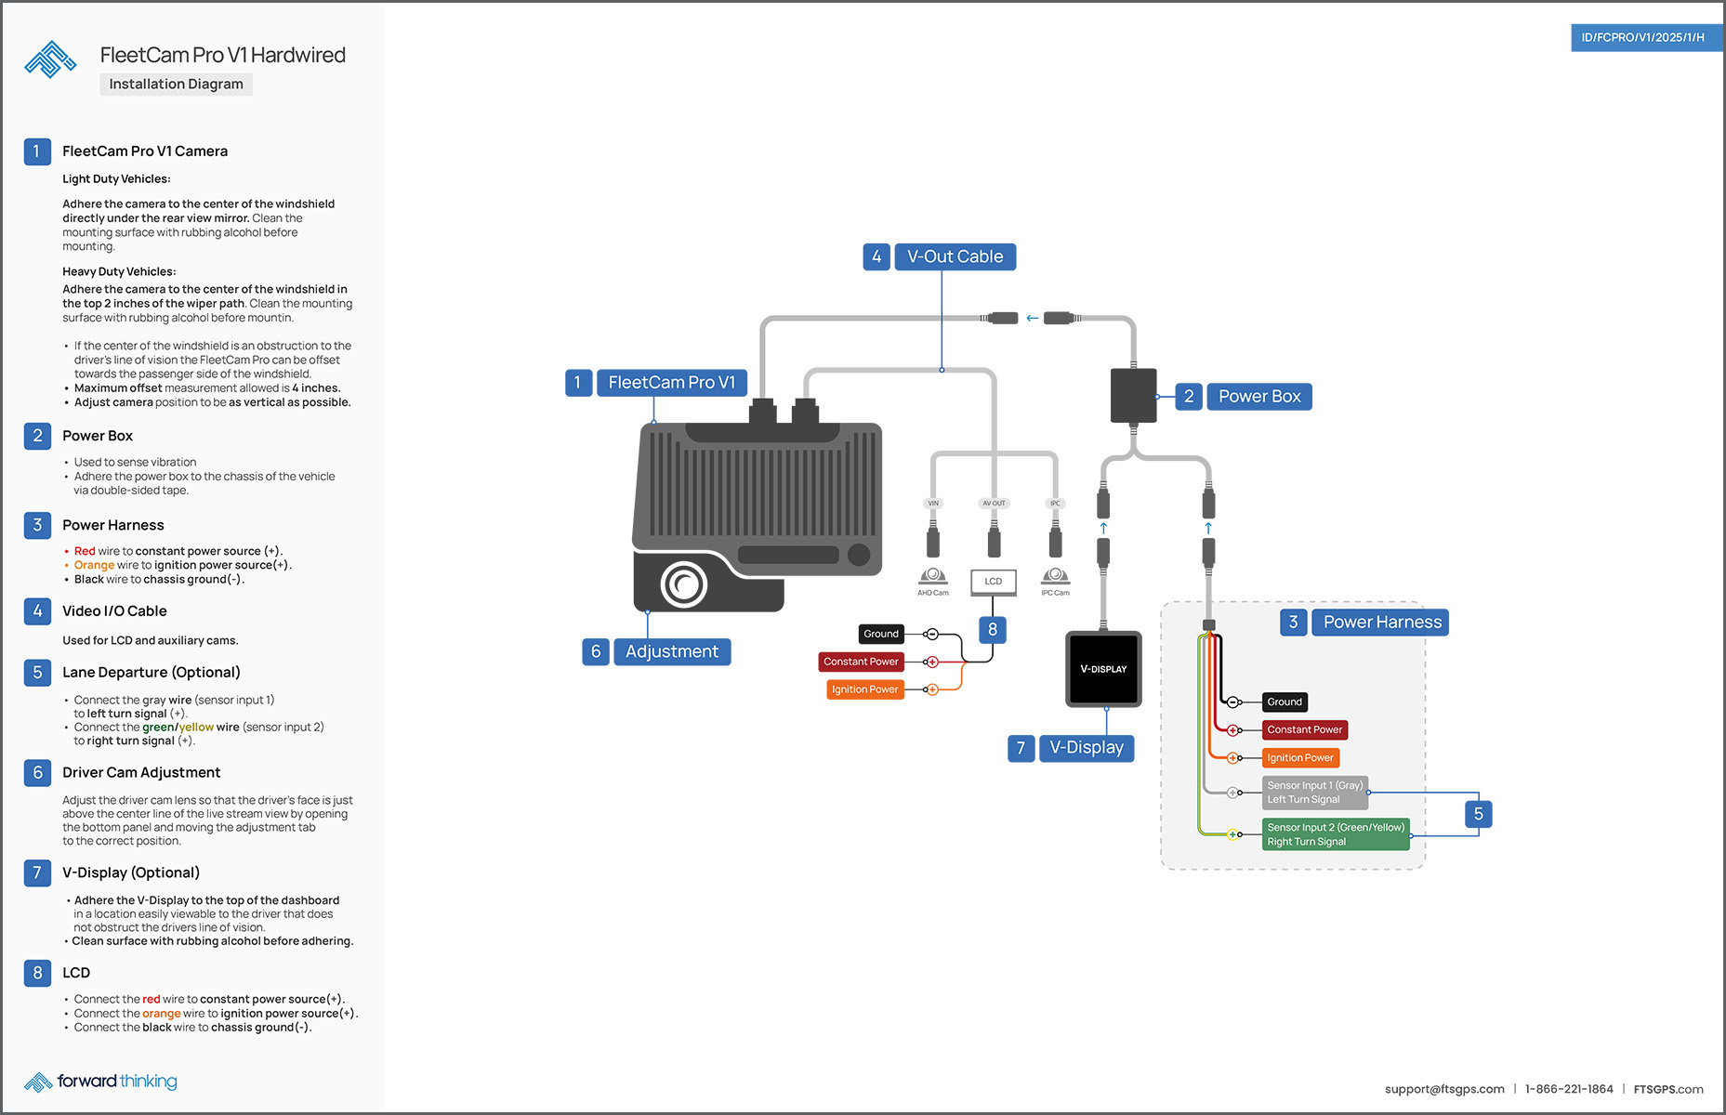Click the Adjustment callout label
Screen dimensions: 1726x1115
[671, 652]
